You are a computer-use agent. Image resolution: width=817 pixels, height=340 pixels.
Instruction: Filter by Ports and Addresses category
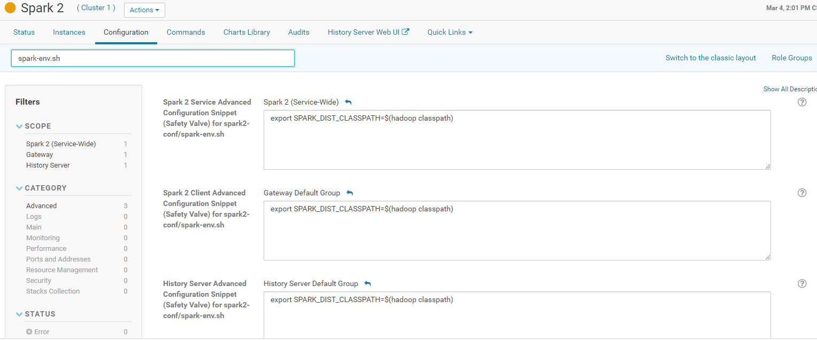click(x=58, y=259)
